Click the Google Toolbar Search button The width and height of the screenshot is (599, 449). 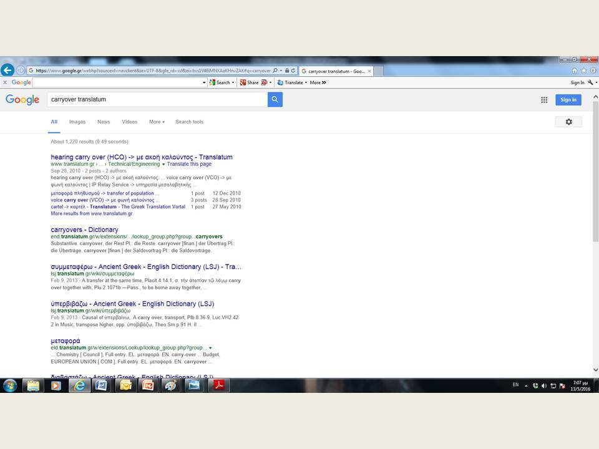click(220, 82)
